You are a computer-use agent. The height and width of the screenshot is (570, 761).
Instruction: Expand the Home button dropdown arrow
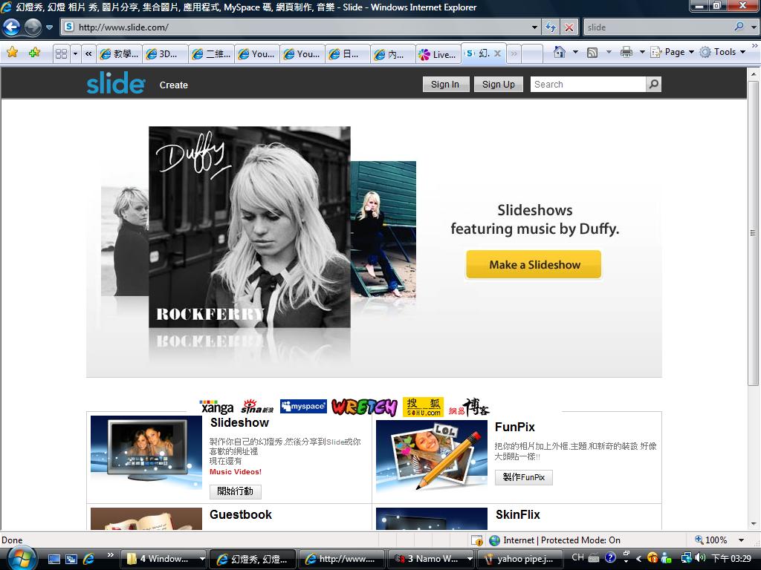(x=575, y=52)
